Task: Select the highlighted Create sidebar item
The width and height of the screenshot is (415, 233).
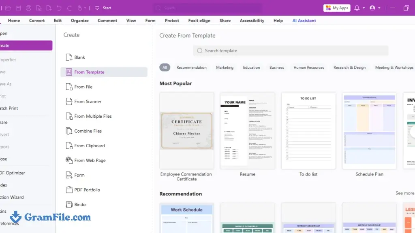Action: [26, 45]
